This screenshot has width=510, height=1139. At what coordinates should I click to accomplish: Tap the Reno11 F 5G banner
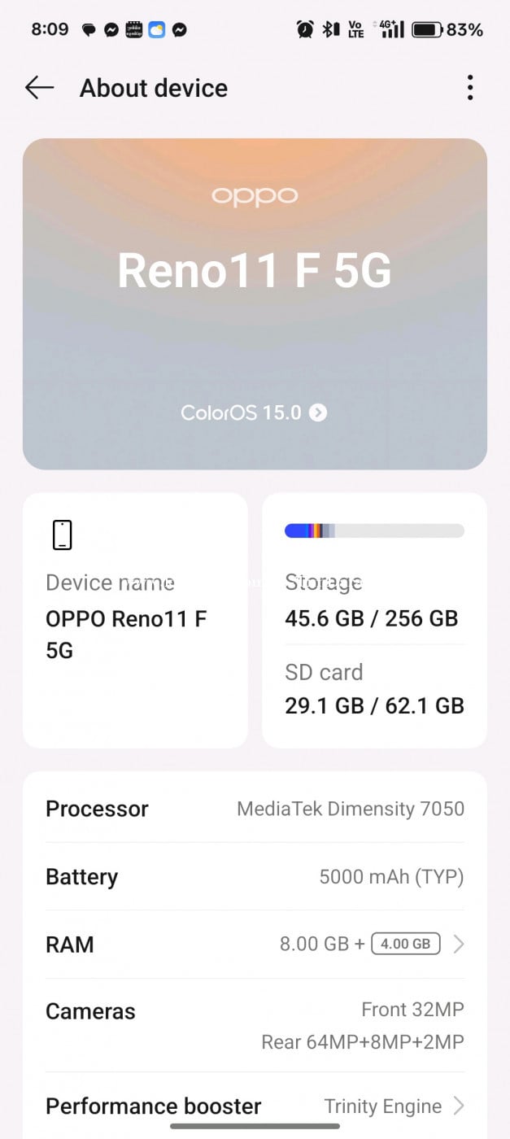coord(255,303)
